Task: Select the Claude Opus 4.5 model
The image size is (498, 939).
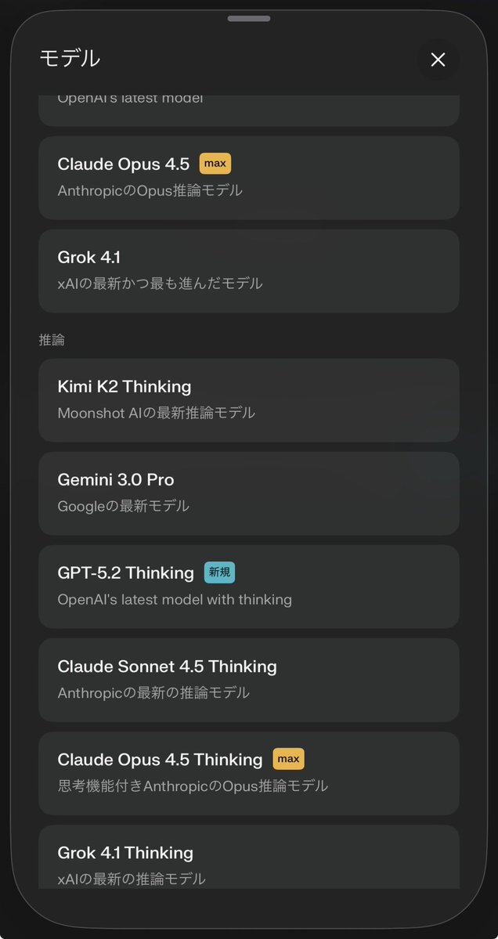Action: click(248, 177)
